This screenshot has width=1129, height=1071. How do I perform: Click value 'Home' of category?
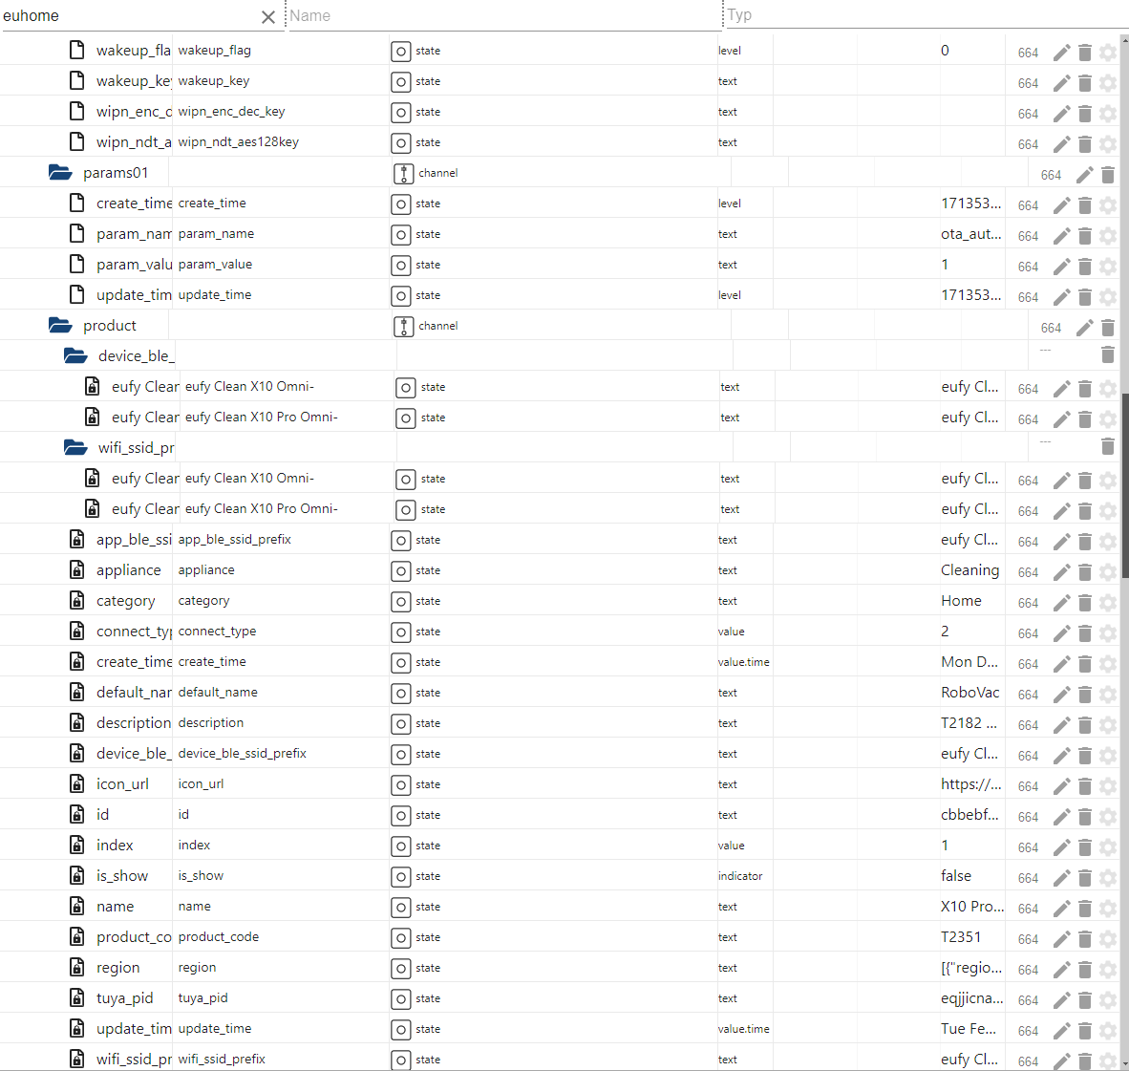tap(961, 601)
